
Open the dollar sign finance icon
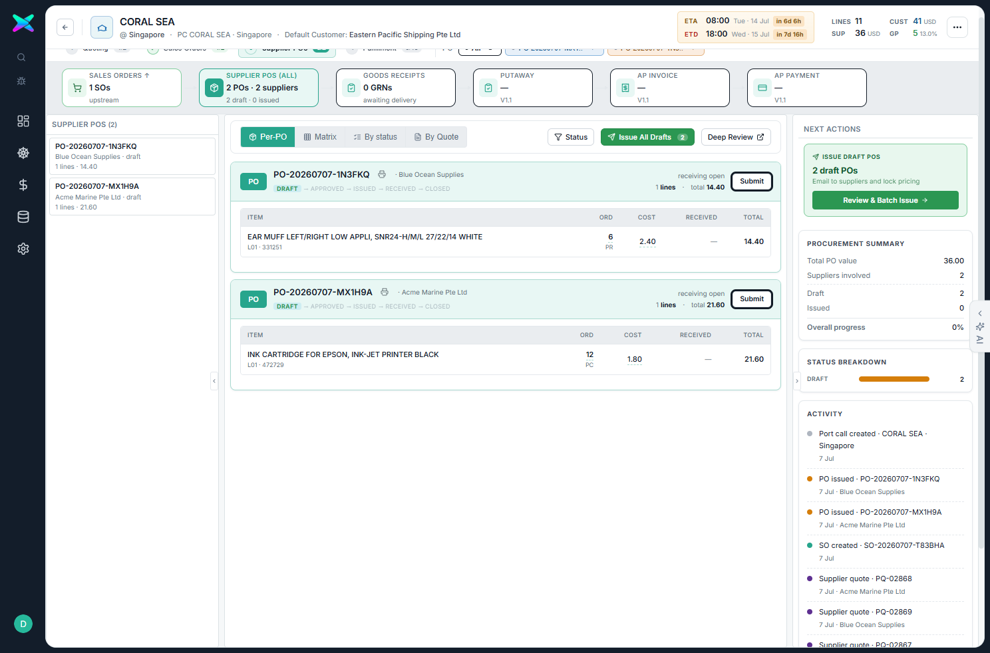(23, 184)
